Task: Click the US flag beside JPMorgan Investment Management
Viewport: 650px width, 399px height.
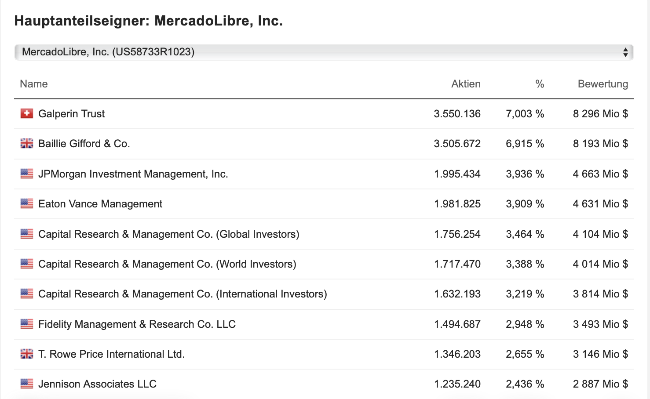Action: tap(27, 174)
